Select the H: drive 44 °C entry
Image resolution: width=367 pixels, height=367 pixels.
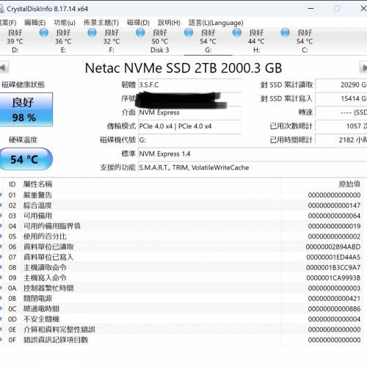click(256, 41)
